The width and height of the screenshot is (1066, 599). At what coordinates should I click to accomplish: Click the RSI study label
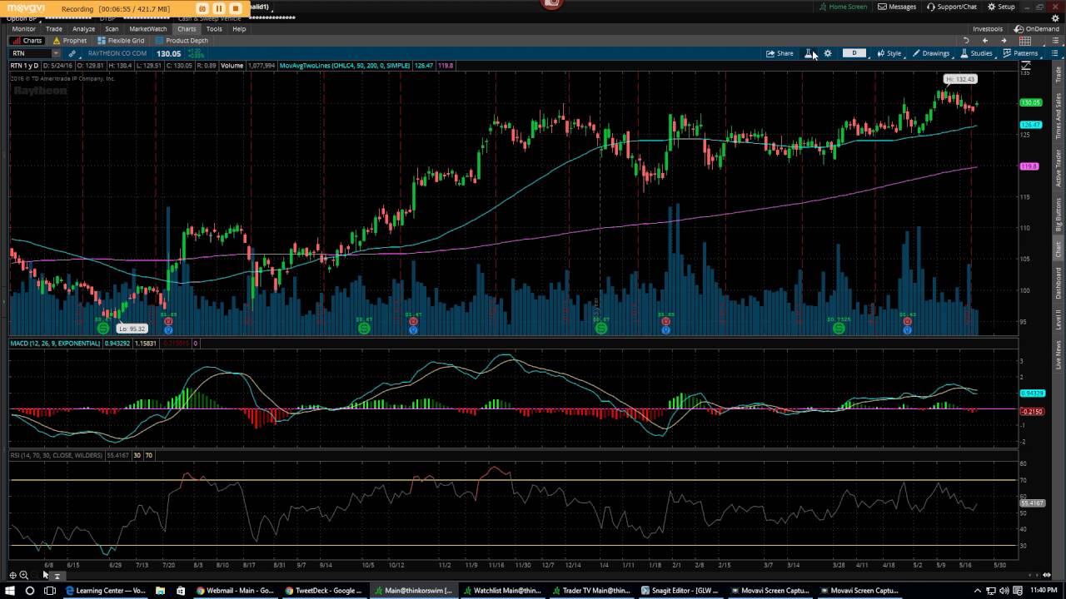(57, 455)
